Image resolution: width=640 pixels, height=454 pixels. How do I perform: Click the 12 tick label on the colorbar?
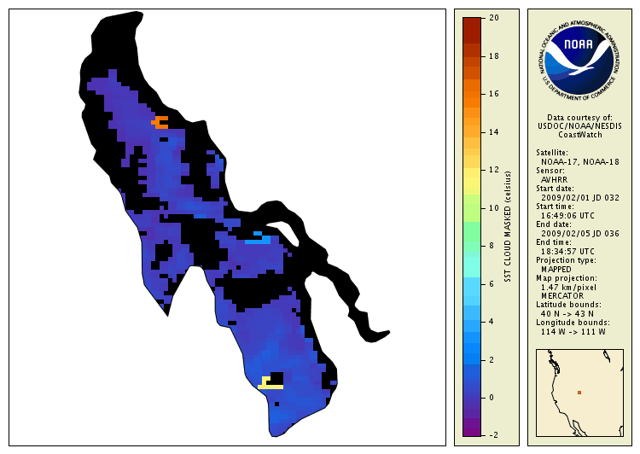point(494,170)
